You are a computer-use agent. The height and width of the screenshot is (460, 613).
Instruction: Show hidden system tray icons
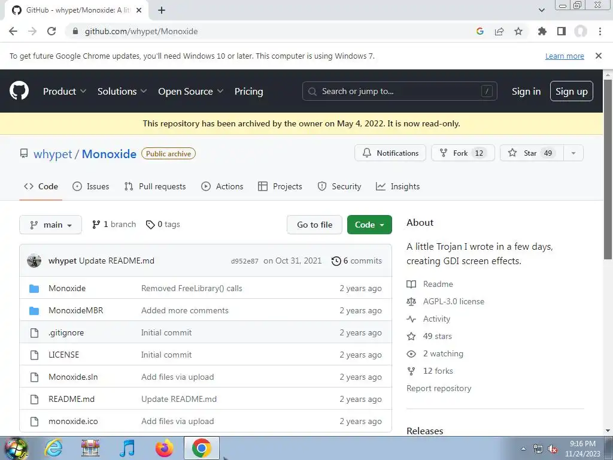[x=523, y=449]
